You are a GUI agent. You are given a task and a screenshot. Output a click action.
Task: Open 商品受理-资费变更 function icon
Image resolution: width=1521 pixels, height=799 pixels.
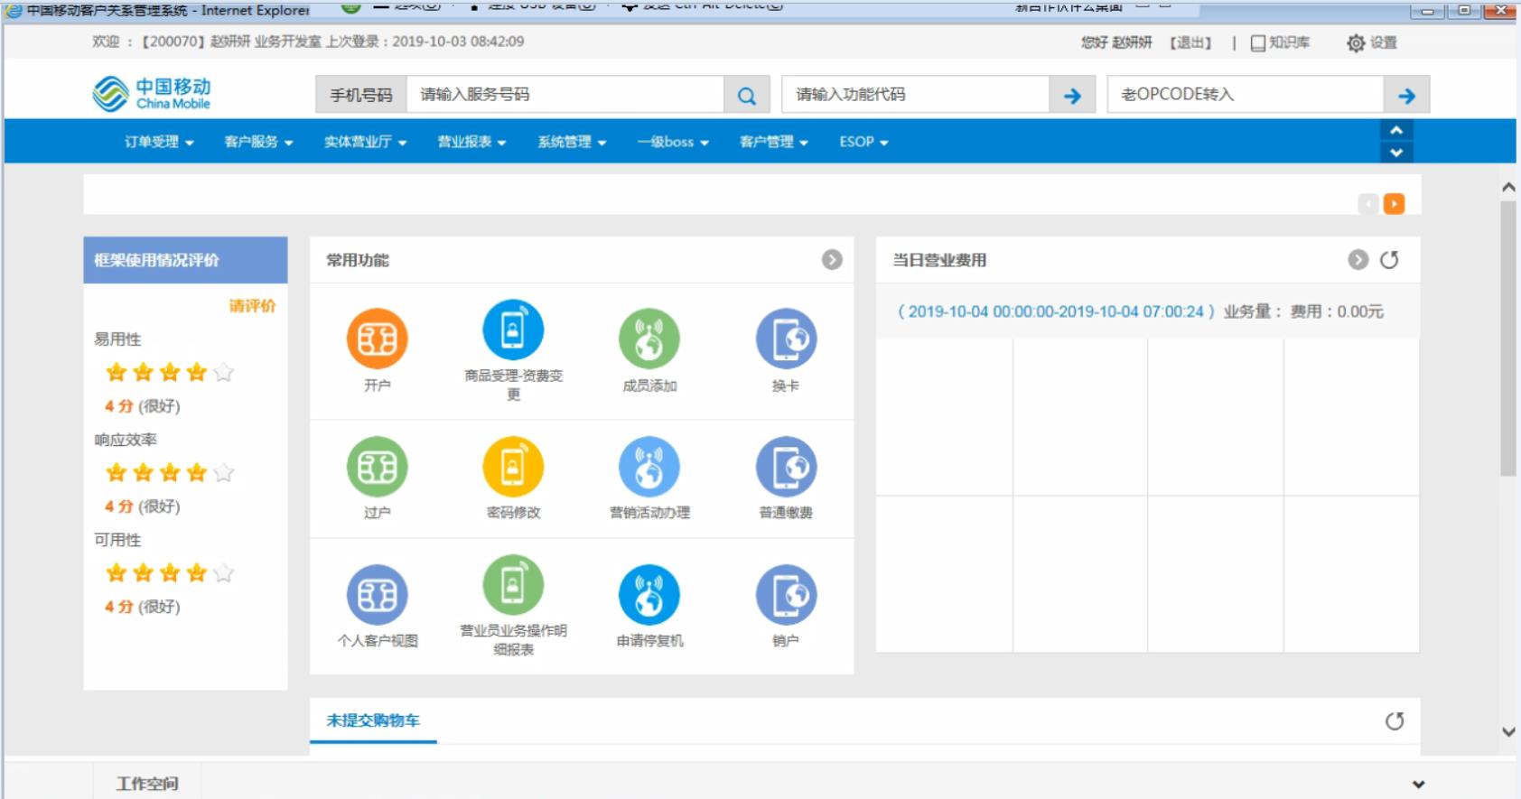tap(513, 330)
